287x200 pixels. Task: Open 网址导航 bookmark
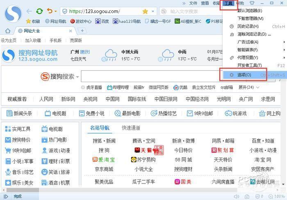click(56, 21)
